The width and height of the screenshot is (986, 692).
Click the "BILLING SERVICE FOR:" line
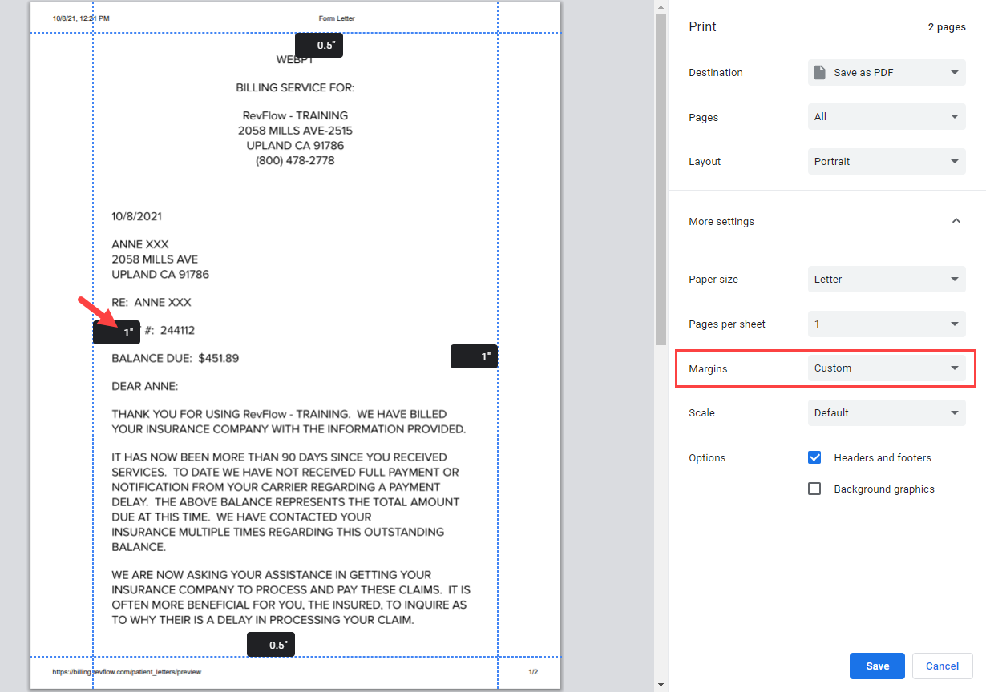point(295,87)
